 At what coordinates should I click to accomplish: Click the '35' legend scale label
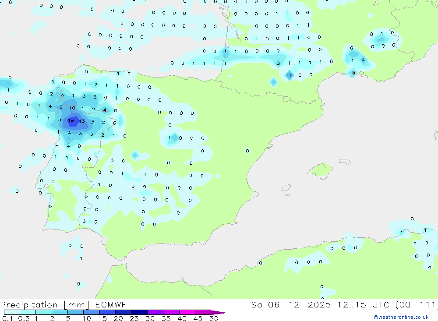click(x=166, y=318)
